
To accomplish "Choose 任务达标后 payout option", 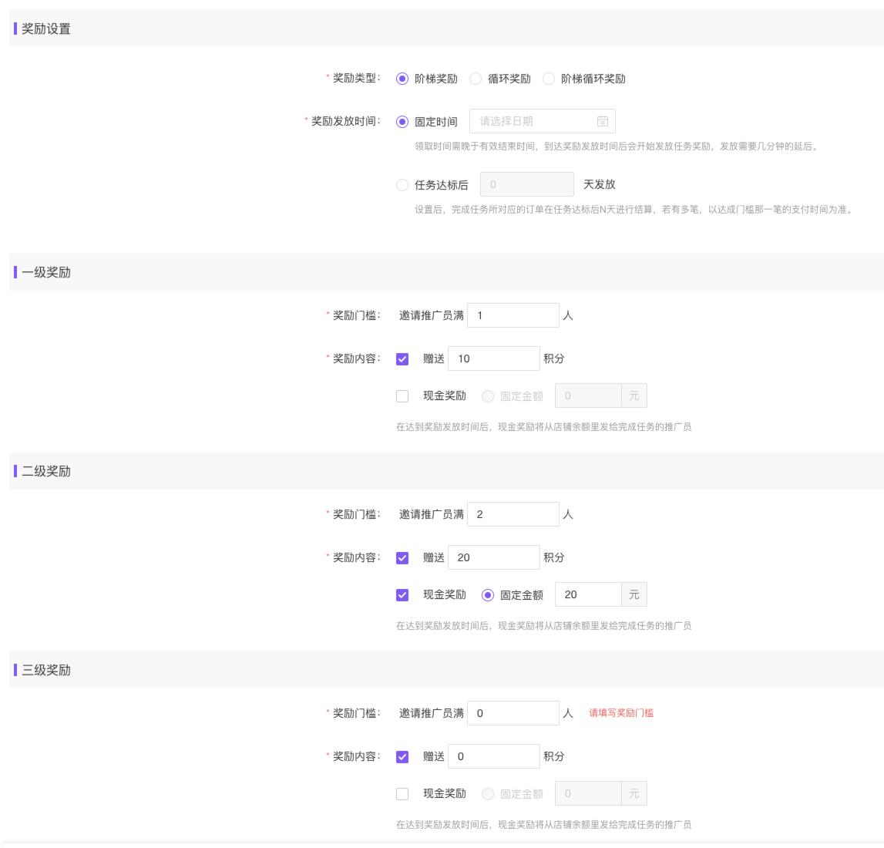I will point(402,185).
